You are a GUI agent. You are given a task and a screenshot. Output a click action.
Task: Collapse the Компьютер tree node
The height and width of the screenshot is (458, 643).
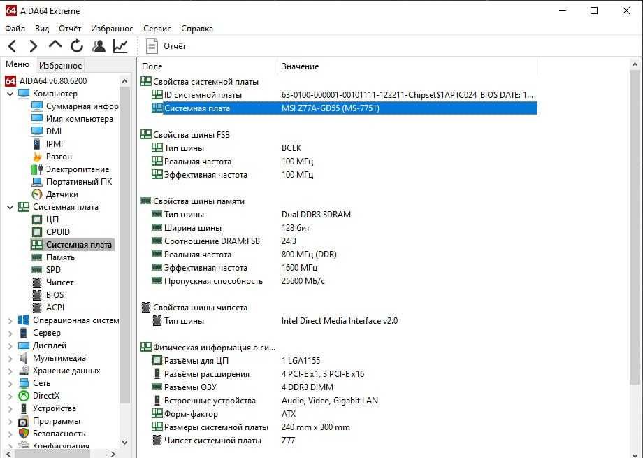click(x=10, y=94)
